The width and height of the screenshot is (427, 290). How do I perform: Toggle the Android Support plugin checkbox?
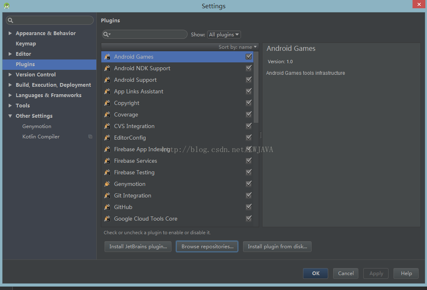point(248,79)
